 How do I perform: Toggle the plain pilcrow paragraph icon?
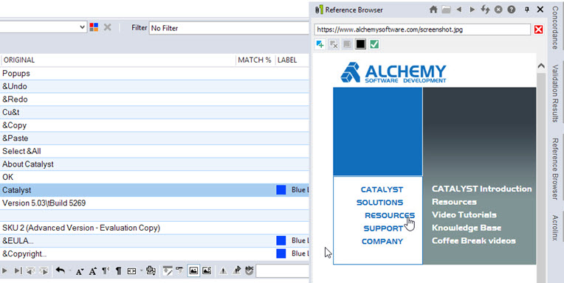(x=118, y=271)
